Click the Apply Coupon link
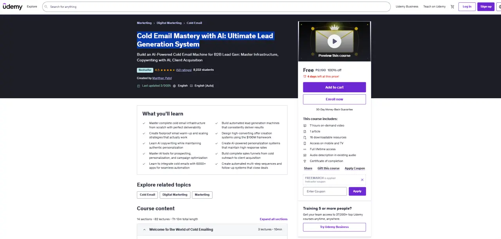 click(355, 168)
